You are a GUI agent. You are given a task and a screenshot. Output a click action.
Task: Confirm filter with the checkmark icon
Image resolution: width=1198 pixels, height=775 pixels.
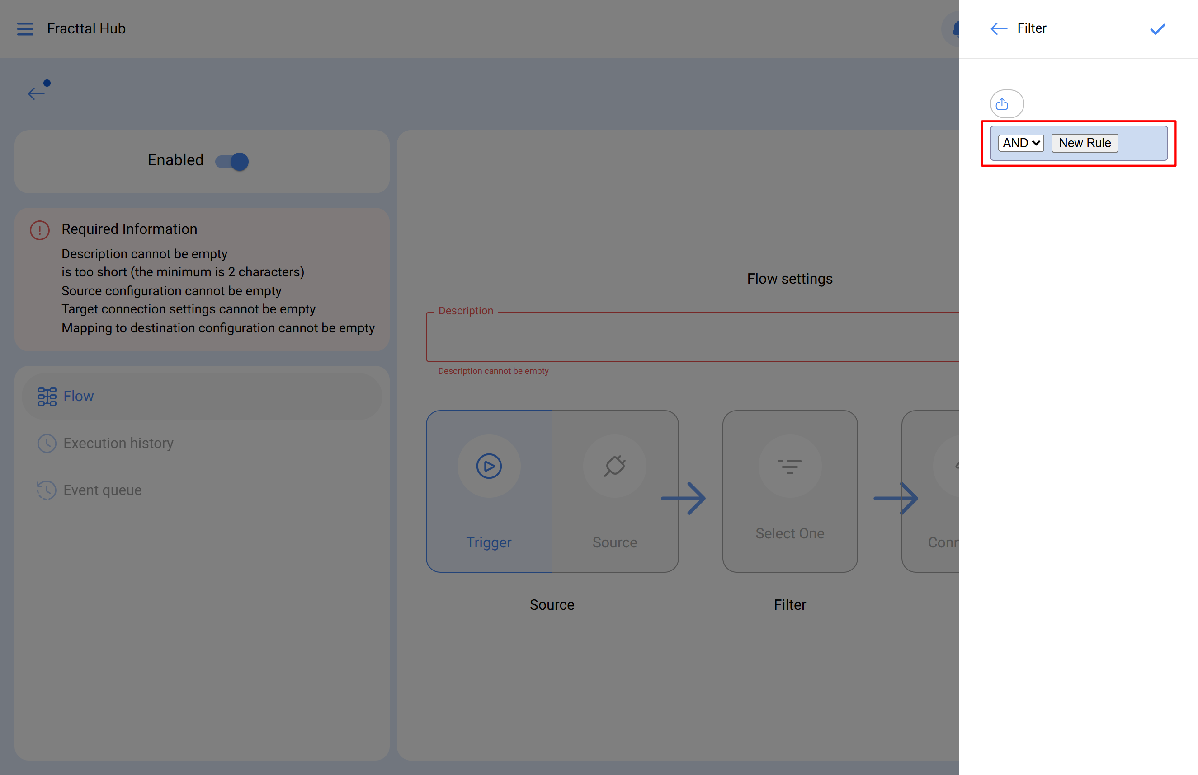click(1157, 29)
